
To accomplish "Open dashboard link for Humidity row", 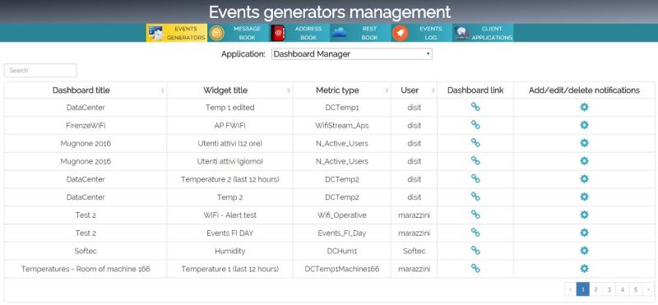I will tap(475, 251).
